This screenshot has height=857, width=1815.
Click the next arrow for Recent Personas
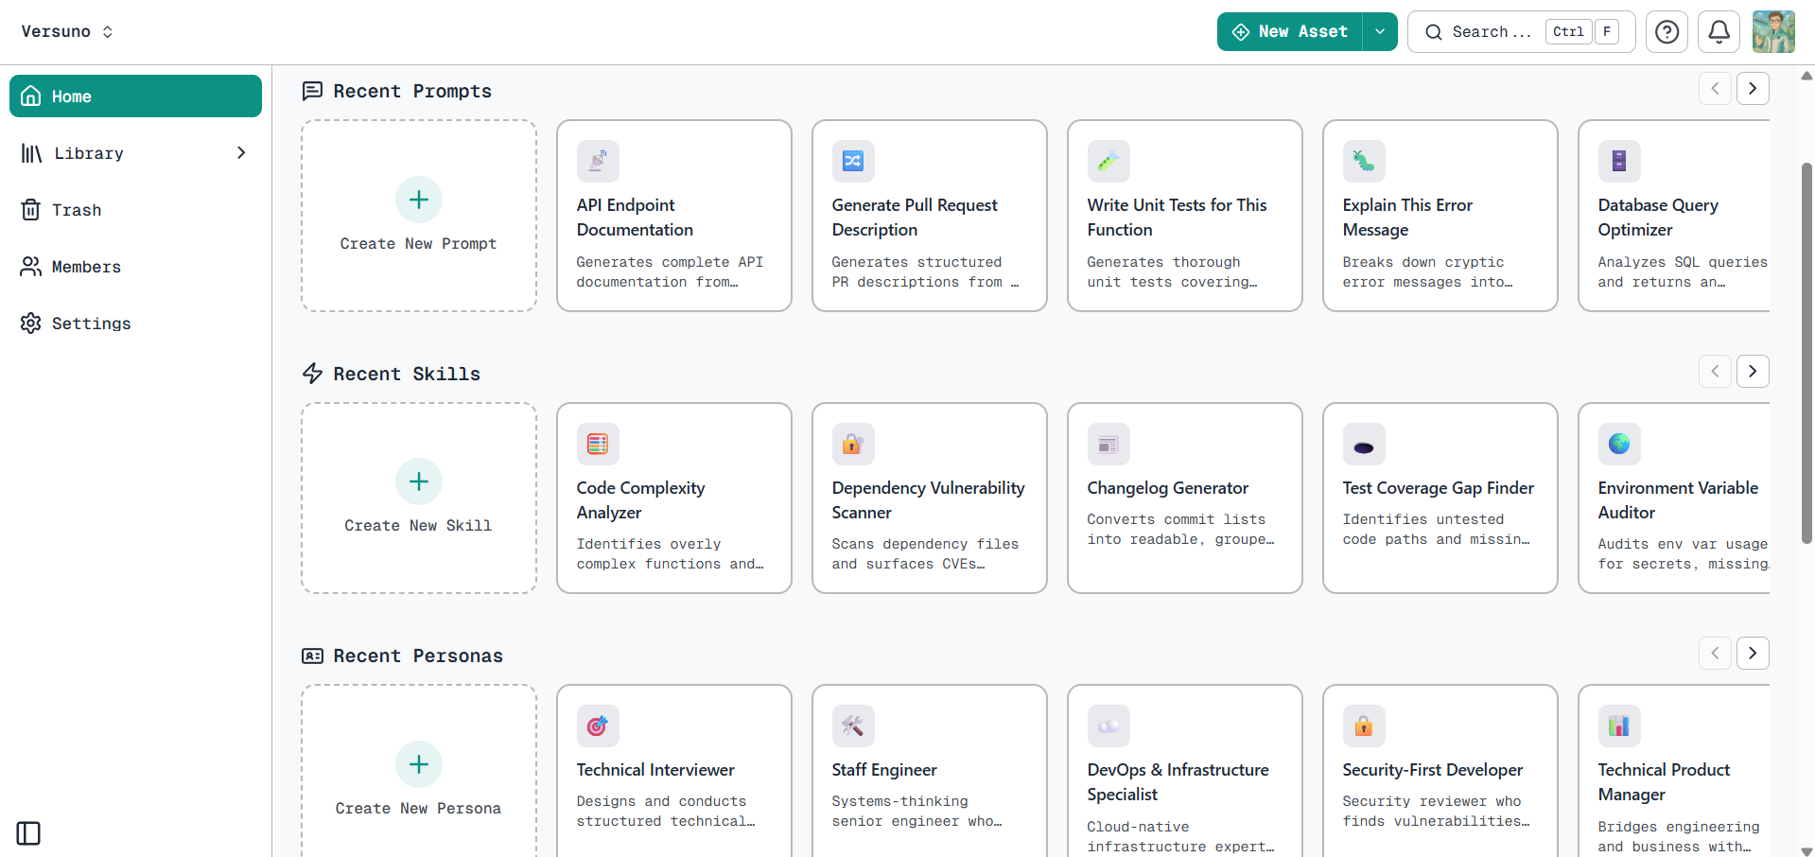tap(1753, 654)
